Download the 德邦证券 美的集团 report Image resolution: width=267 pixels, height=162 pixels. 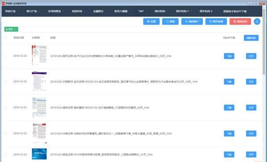(229, 108)
